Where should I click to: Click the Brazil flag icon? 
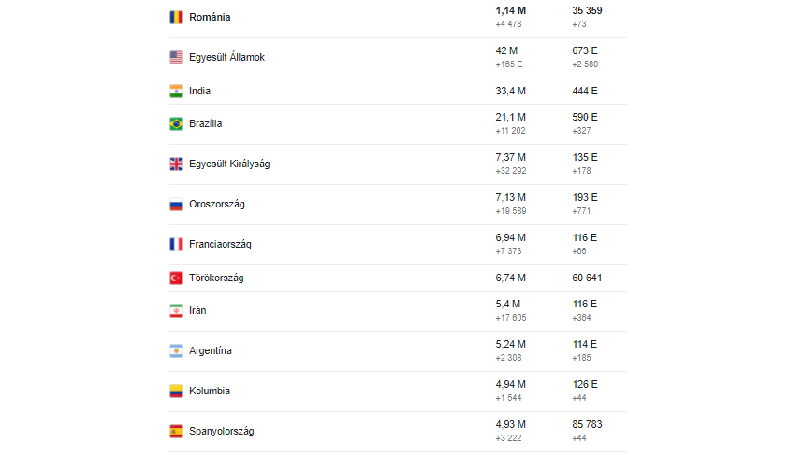click(176, 123)
